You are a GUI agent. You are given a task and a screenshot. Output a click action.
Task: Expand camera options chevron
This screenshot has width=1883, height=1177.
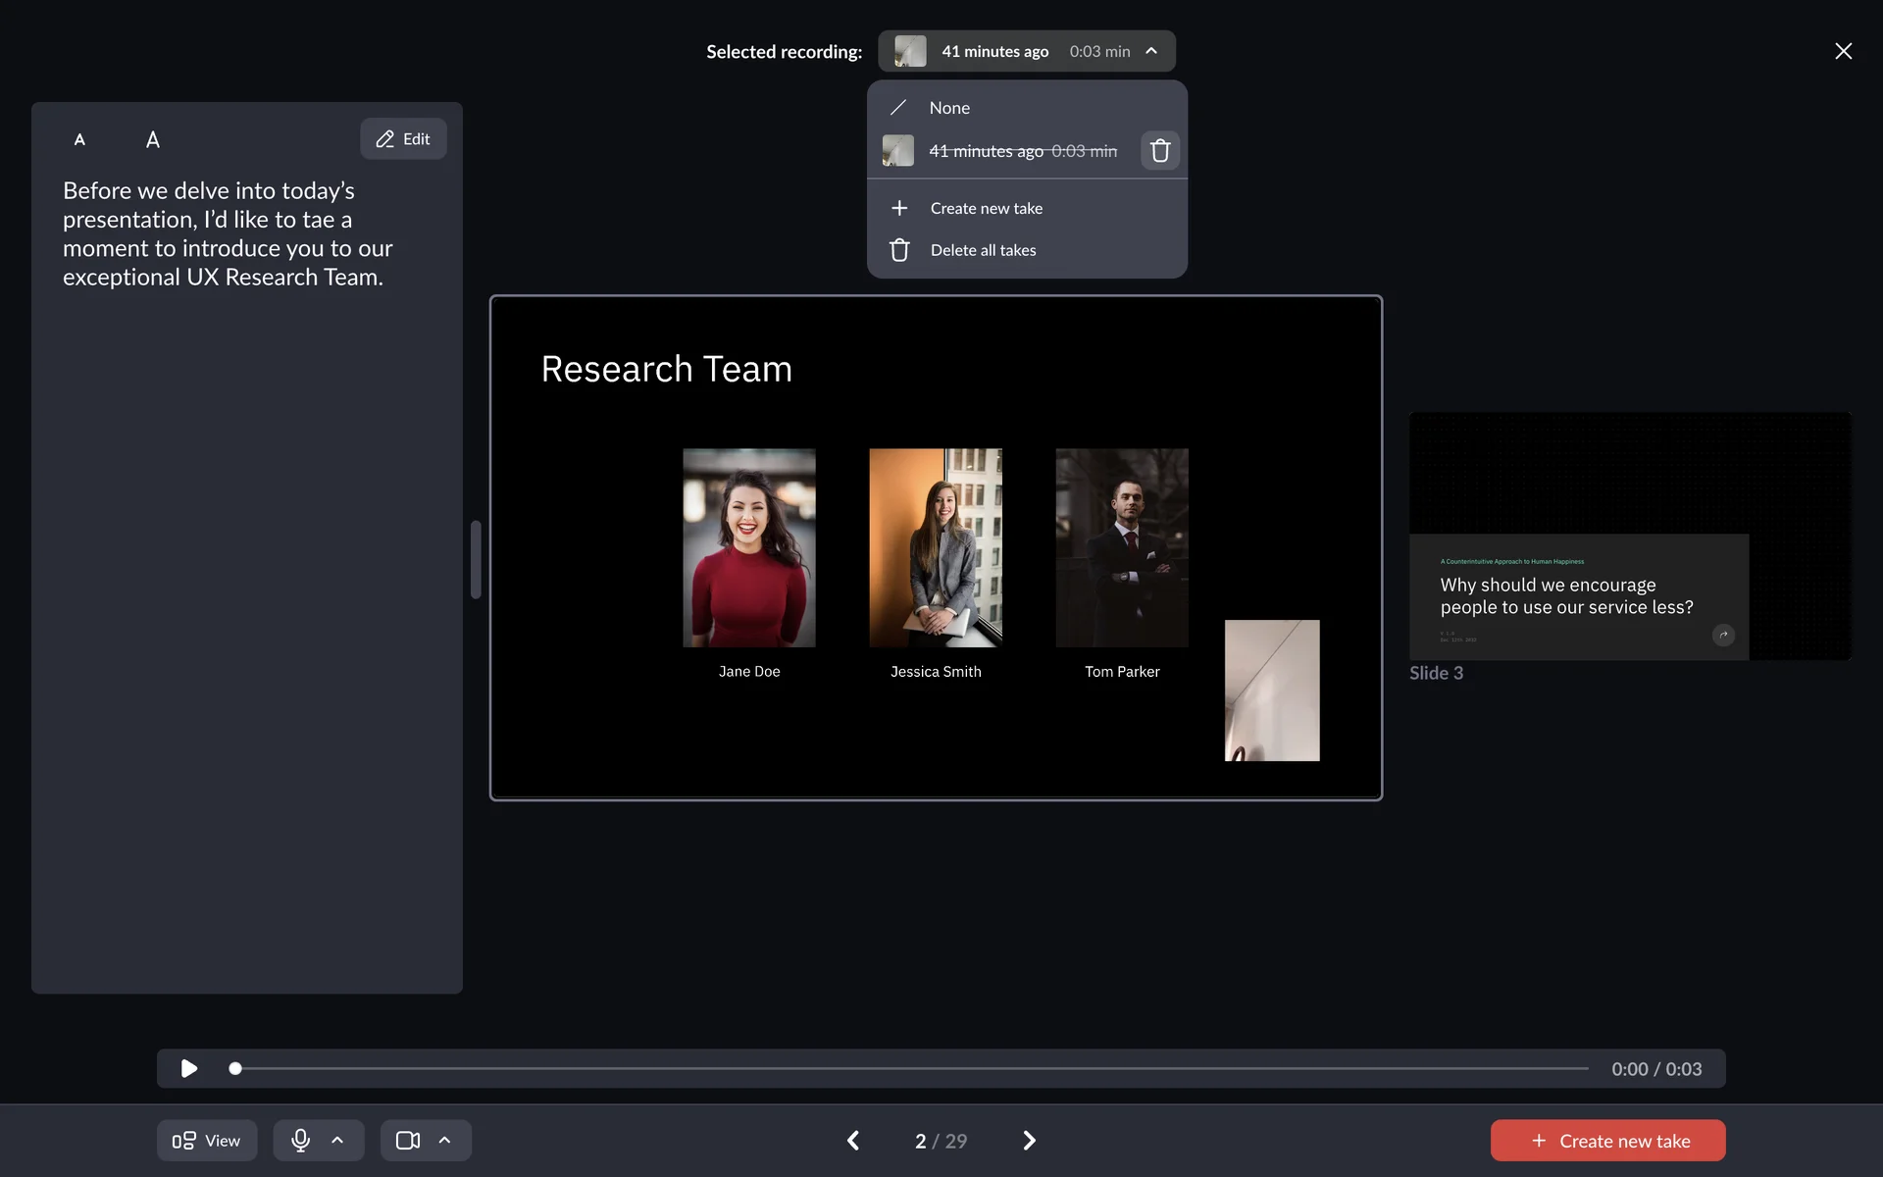pyautogui.click(x=444, y=1140)
